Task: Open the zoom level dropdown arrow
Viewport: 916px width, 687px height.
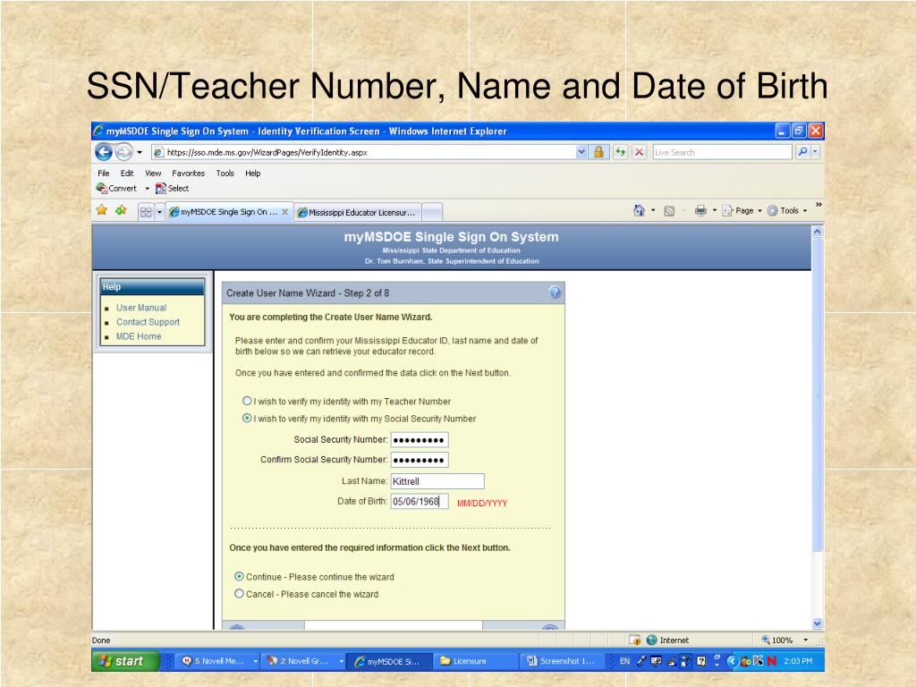Action: pyautogui.click(x=806, y=640)
